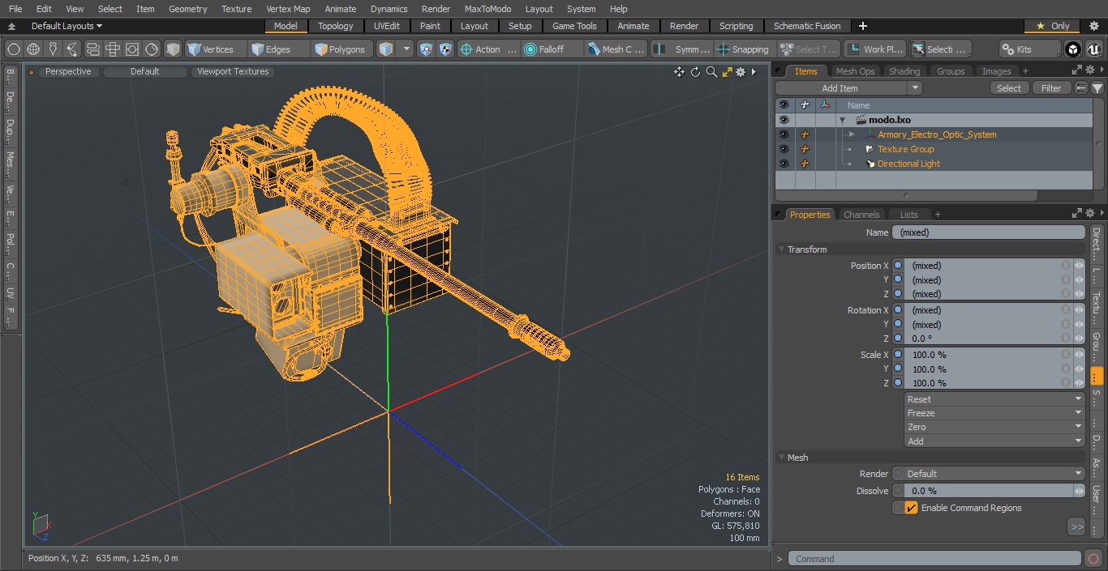Click the Items mode cube icon
Image resolution: width=1108 pixels, height=571 pixels.
click(386, 49)
